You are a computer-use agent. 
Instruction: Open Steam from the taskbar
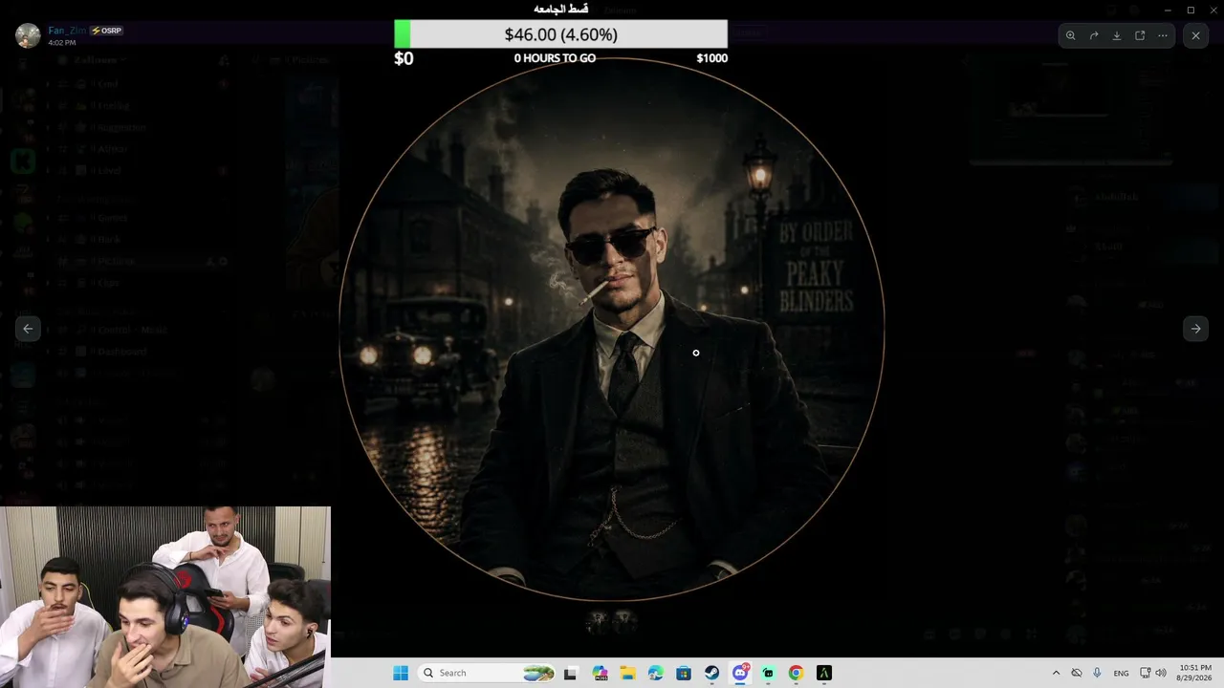711,673
